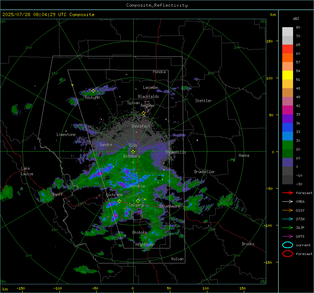314x293 pixels.
Task: Click the '-150' tick on bottom axis
Action: (x=21, y=288)
